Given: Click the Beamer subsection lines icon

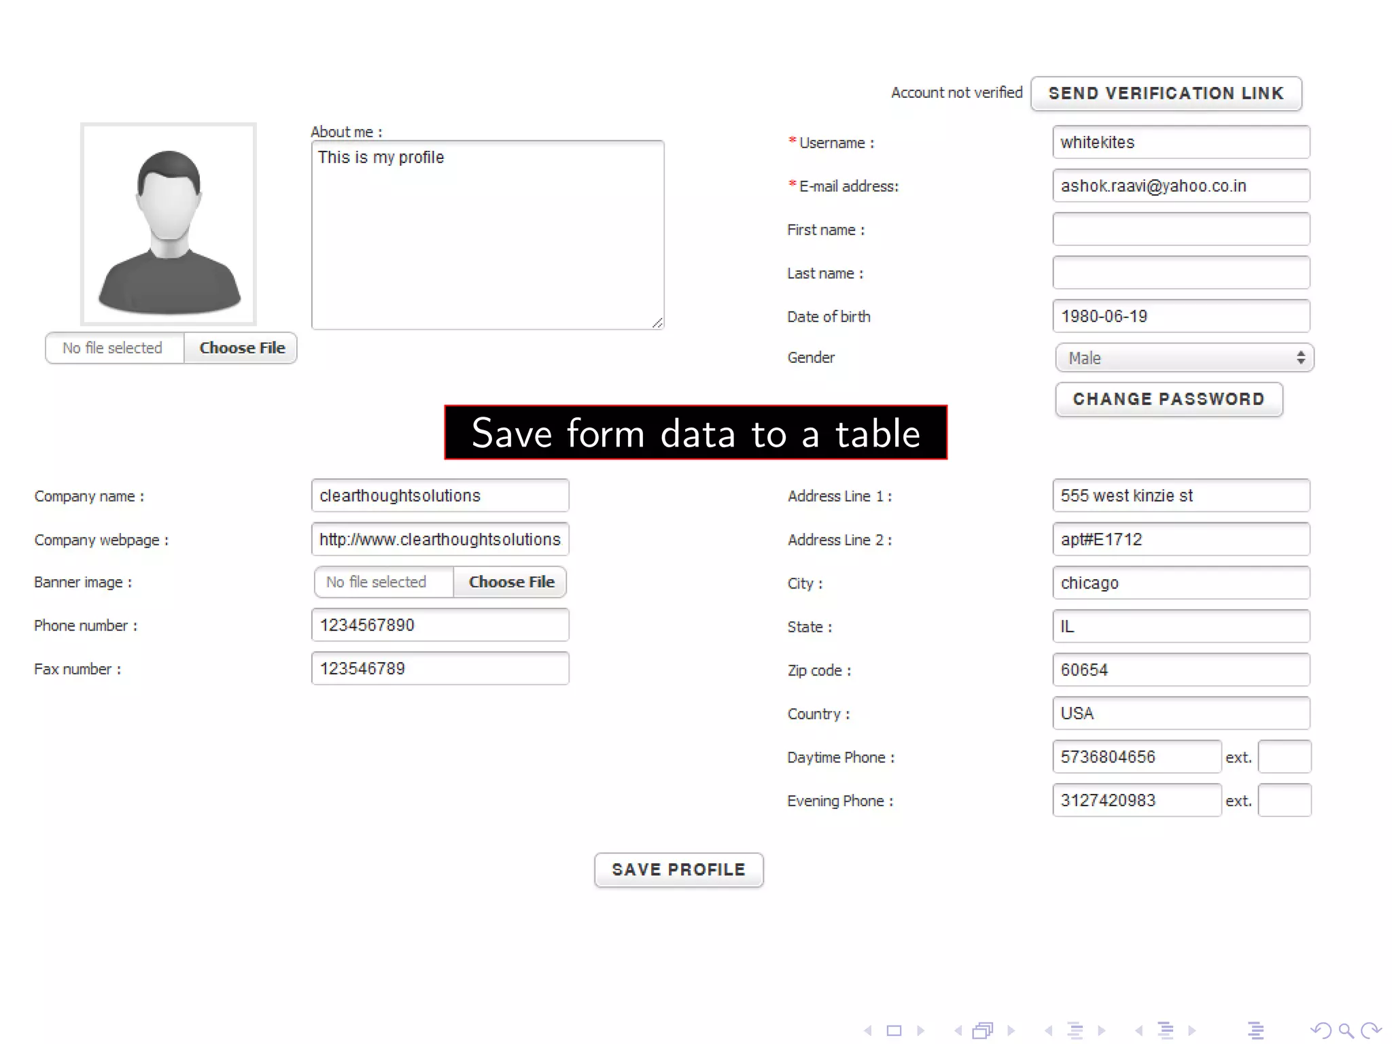Looking at the screenshot, I should pyautogui.click(x=1075, y=1030).
